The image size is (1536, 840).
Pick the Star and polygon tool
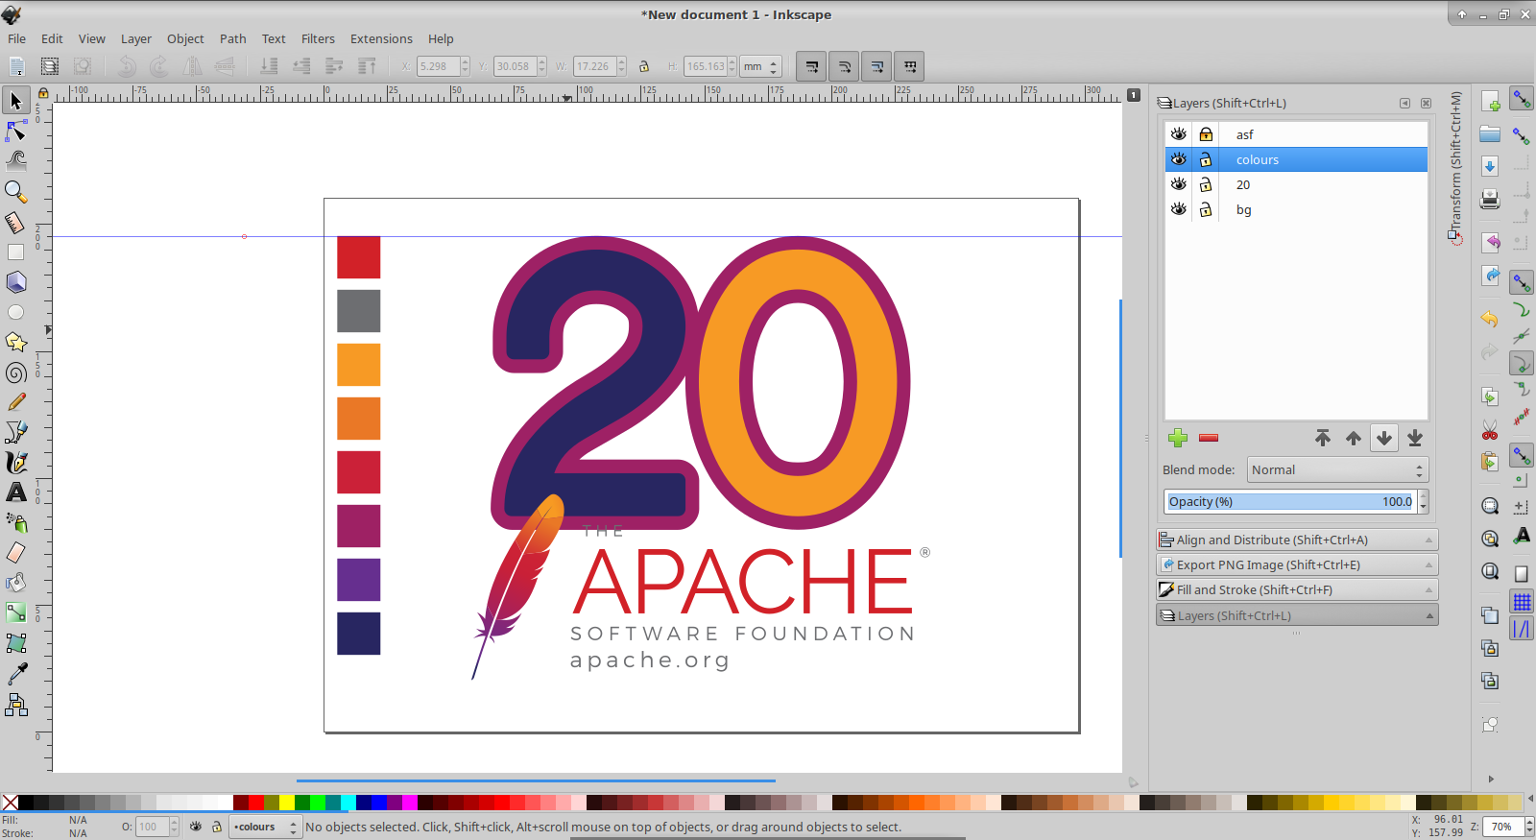pos(16,342)
